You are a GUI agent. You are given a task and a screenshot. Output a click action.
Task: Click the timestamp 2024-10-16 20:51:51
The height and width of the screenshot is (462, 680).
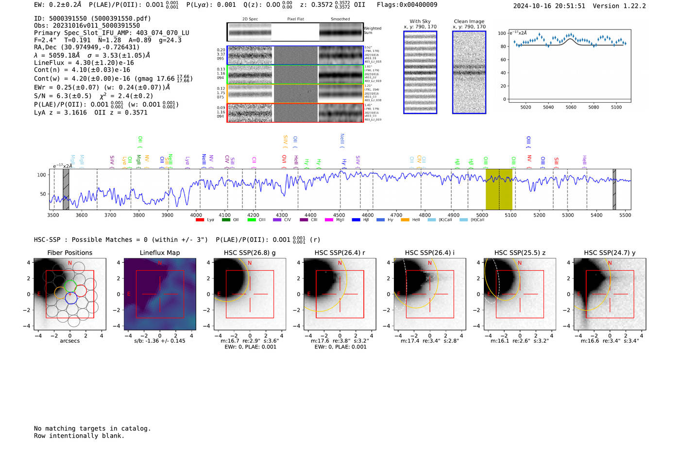549,6
